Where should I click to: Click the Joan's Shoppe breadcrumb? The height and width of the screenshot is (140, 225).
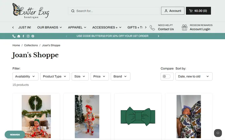pos(51,45)
